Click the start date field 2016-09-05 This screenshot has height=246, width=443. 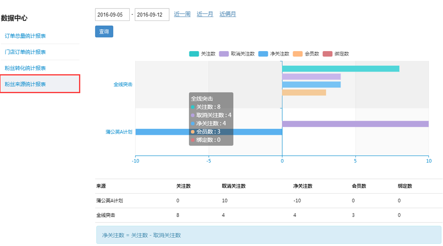click(x=111, y=14)
